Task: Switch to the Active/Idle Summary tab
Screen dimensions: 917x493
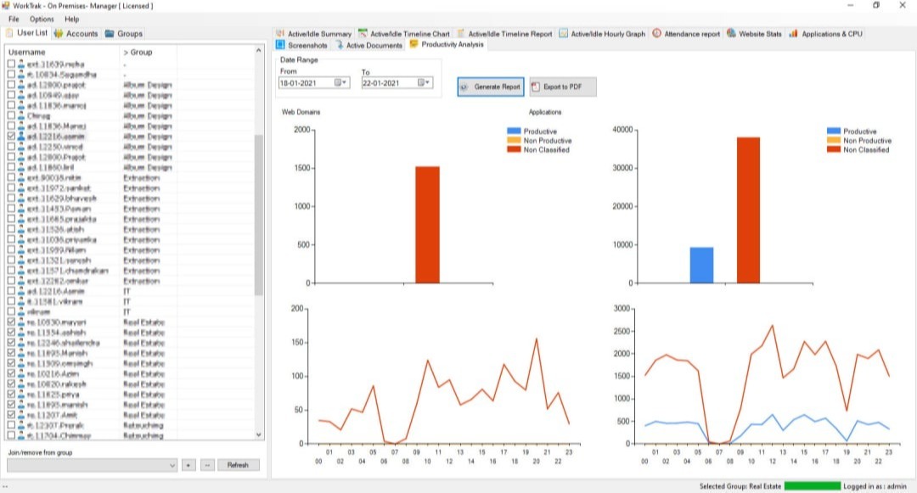Action: point(313,34)
